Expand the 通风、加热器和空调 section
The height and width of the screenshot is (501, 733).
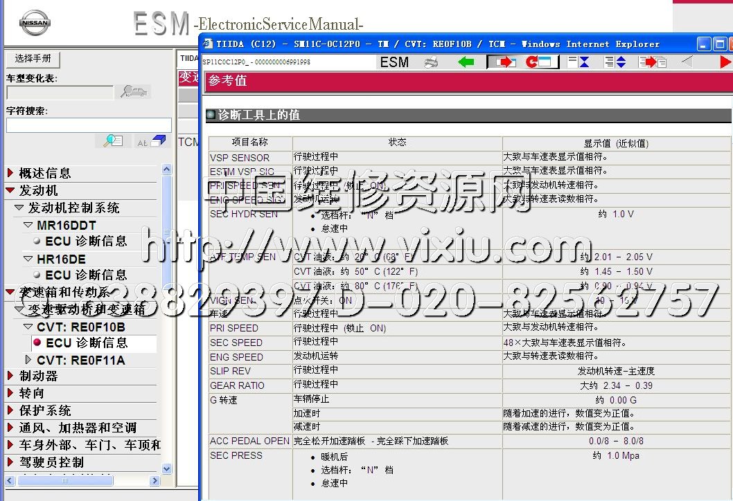(x=10, y=428)
